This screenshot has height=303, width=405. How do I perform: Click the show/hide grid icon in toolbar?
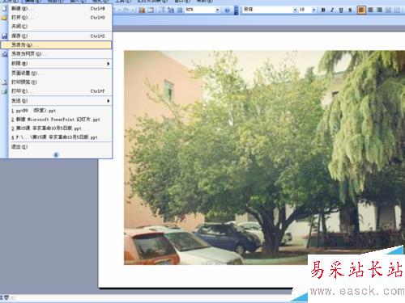[x=180, y=10]
